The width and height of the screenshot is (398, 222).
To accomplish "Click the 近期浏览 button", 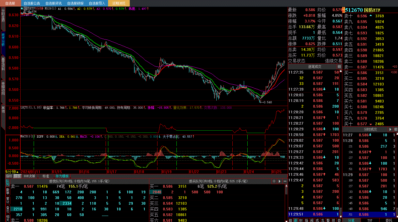I will pos(119,3).
